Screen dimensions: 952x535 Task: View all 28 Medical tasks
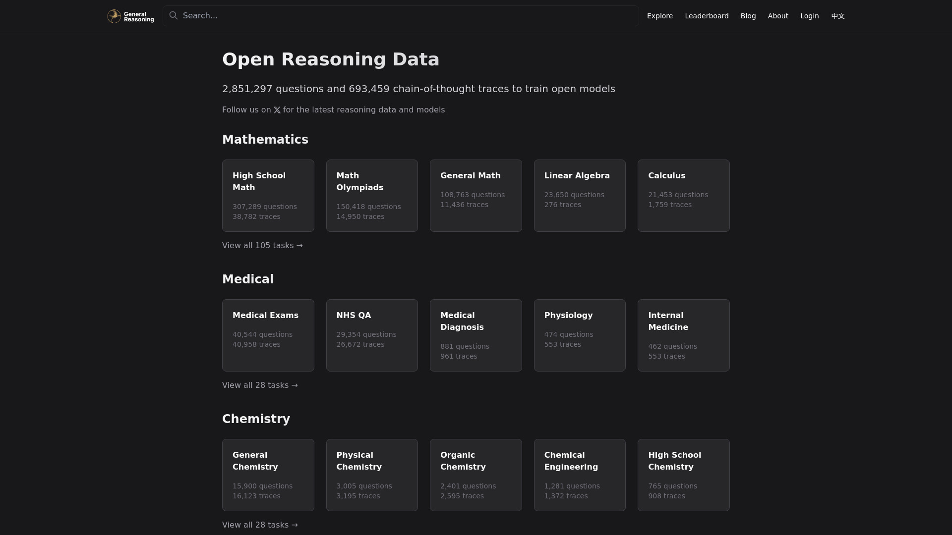(x=260, y=385)
